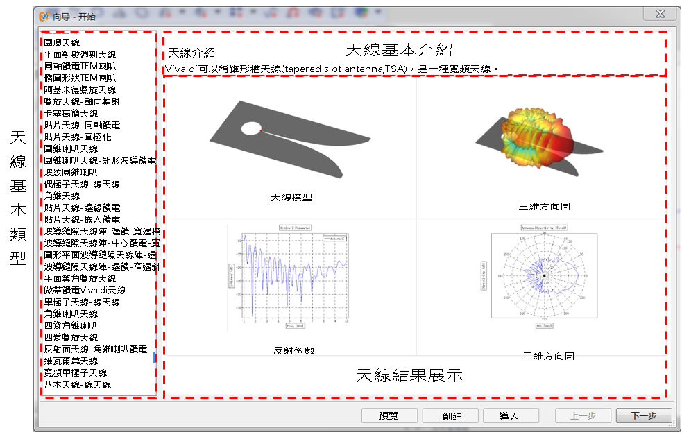Choose 橢圓形狀TEM喇叭 entry

click(80, 78)
